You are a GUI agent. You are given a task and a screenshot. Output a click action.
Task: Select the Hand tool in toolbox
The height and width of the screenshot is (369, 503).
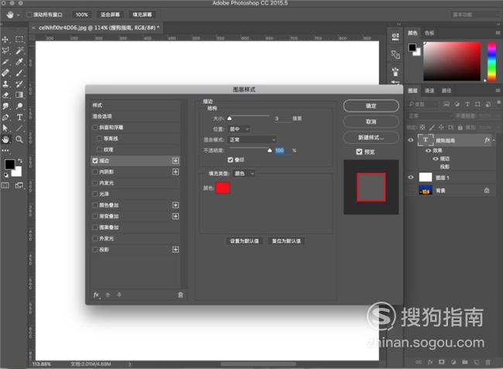[x=5, y=139]
